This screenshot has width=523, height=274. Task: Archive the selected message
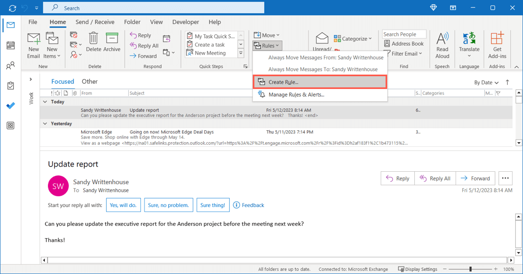tap(112, 42)
